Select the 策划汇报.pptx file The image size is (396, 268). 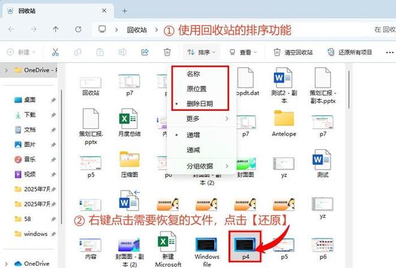[91, 127]
